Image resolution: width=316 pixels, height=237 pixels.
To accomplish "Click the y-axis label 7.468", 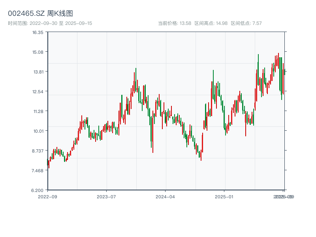I will tap(38, 171).
